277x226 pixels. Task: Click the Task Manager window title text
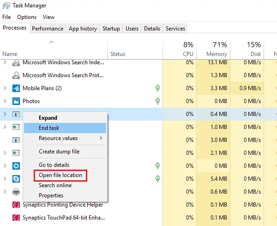coord(30,6)
